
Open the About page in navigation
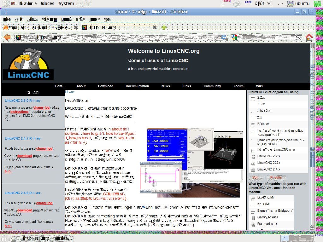tap(81, 86)
